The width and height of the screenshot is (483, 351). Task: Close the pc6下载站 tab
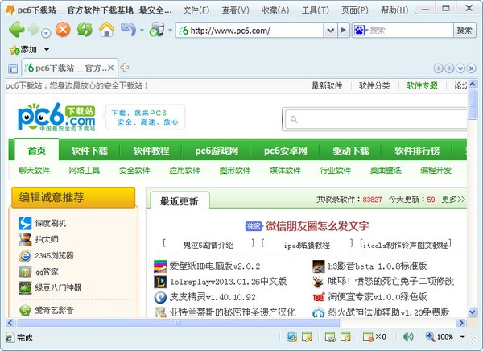pyautogui.click(x=111, y=68)
